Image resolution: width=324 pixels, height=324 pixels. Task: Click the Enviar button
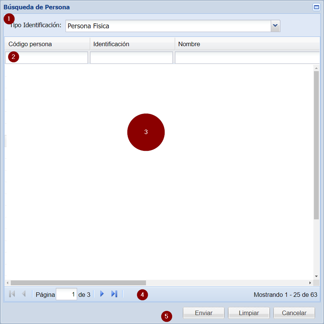click(204, 313)
